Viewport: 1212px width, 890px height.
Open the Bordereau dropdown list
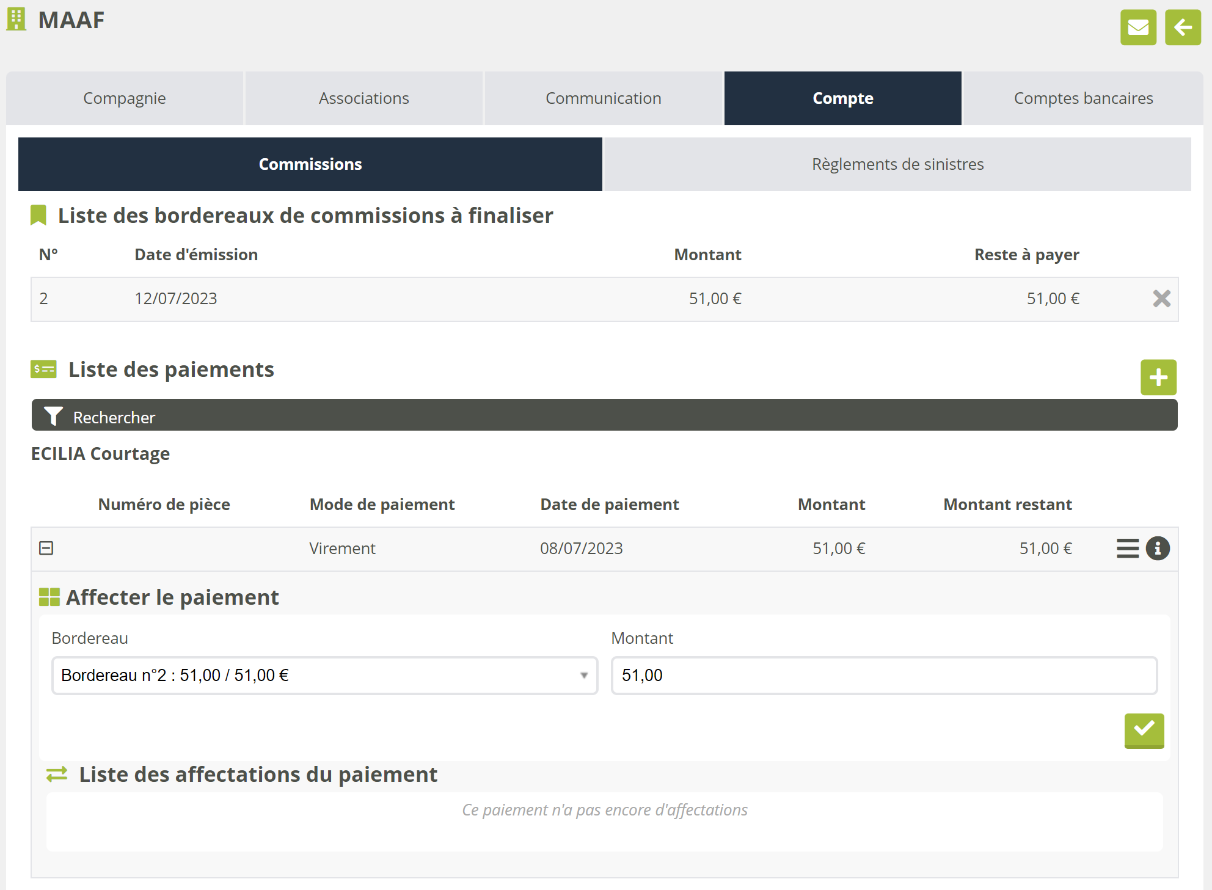point(324,676)
